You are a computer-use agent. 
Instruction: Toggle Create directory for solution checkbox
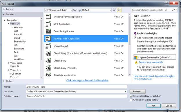coord(131,96)
